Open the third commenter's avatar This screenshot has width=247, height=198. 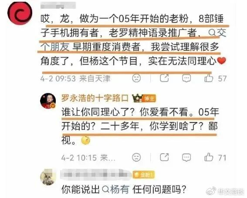(48, 177)
